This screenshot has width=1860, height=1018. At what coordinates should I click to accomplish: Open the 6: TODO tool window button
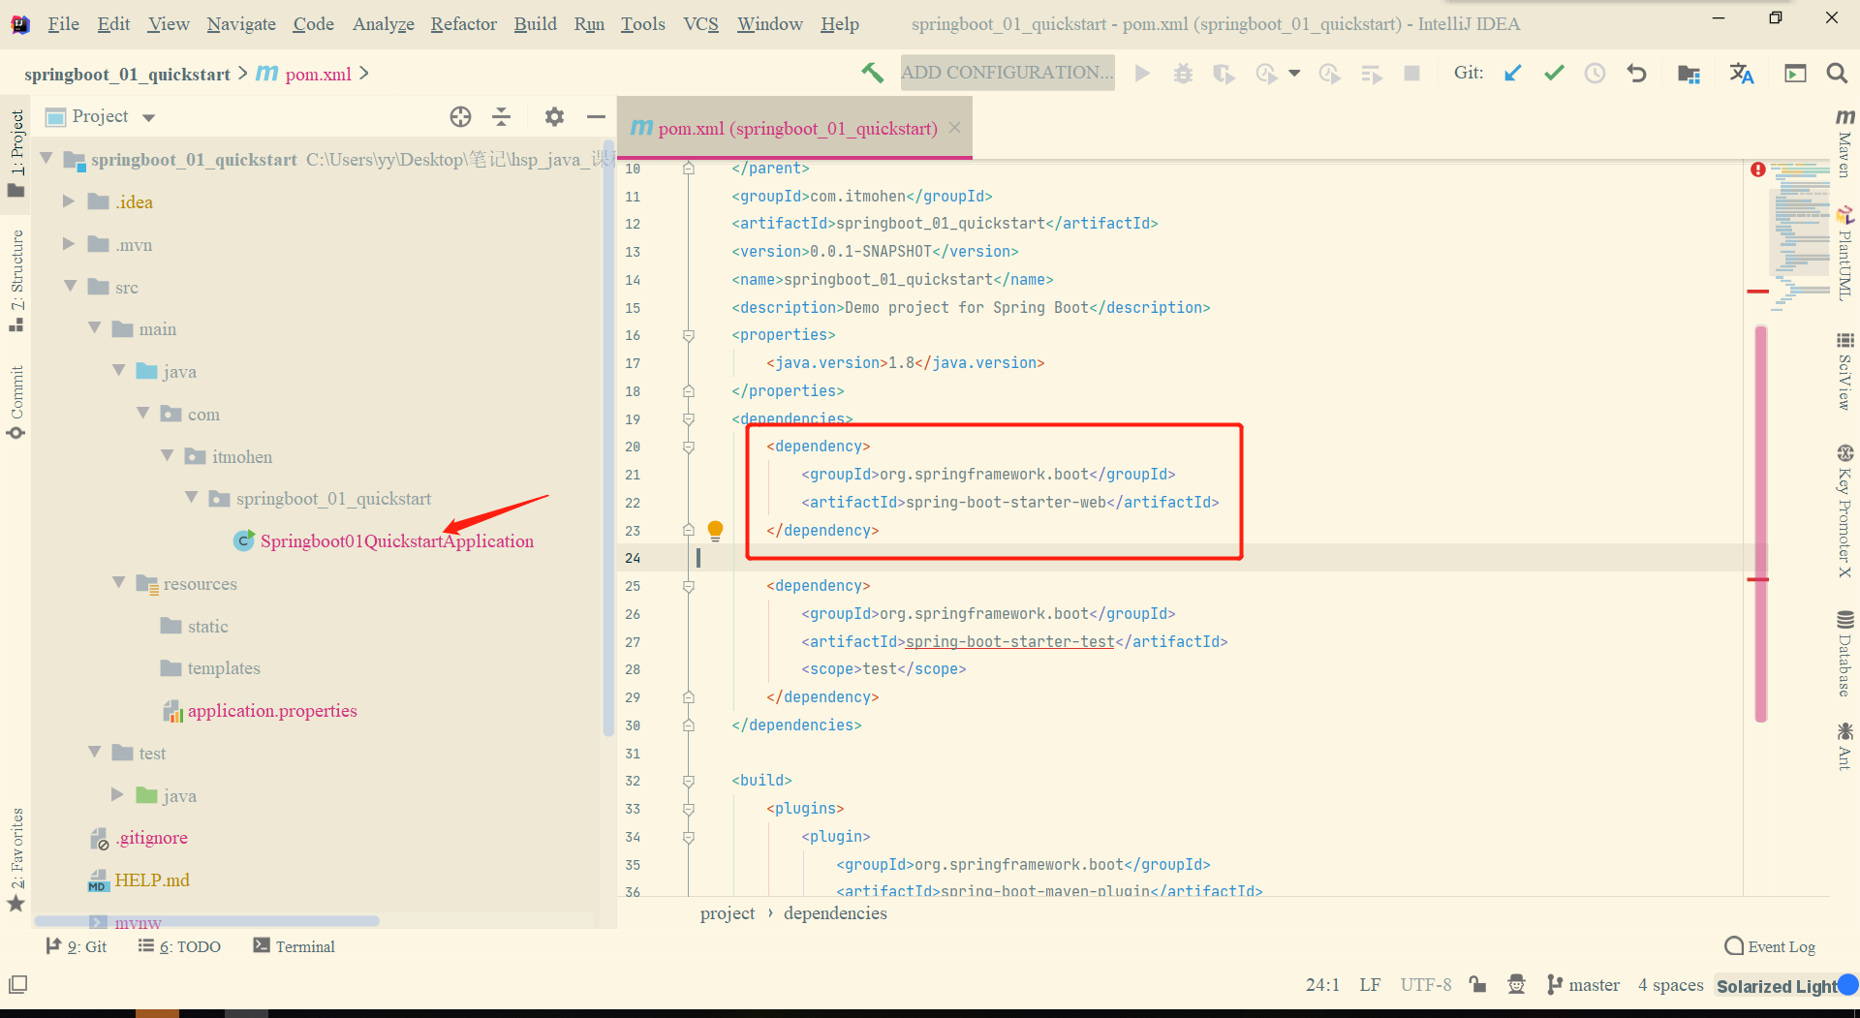[179, 946]
